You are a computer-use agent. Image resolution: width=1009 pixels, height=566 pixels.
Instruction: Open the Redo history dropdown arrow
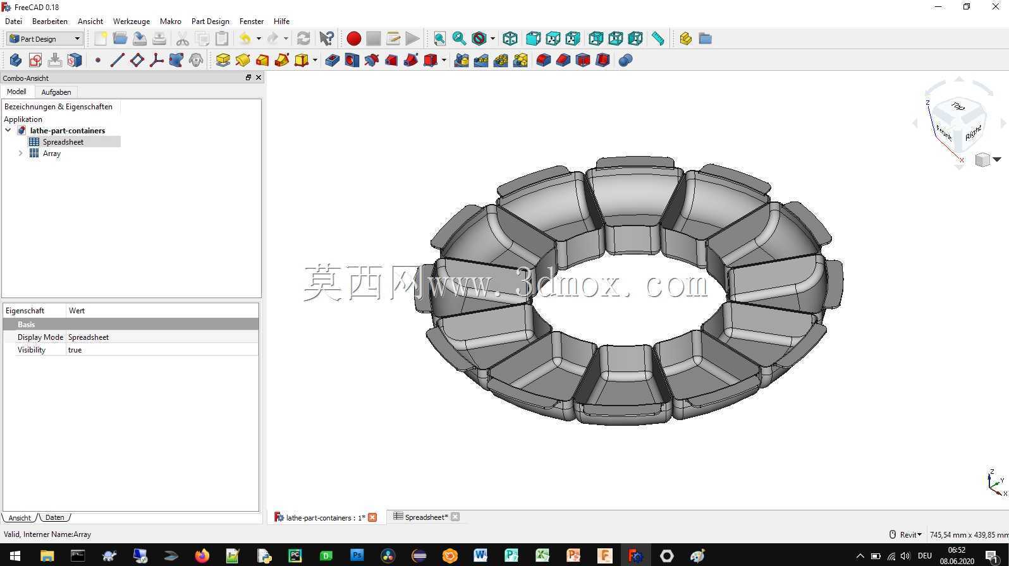pos(286,39)
